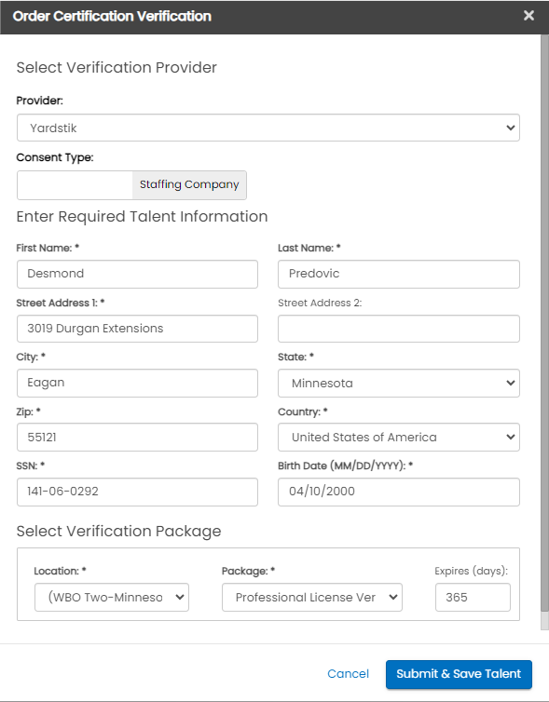Image resolution: width=549 pixels, height=702 pixels.
Task: Focus the Street Address 1 field
Action: point(137,329)
